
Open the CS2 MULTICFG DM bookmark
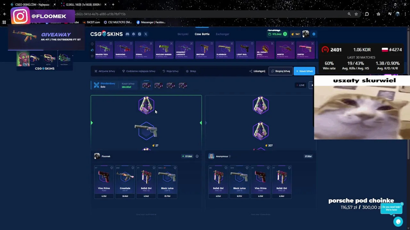(x=118, y=22)
